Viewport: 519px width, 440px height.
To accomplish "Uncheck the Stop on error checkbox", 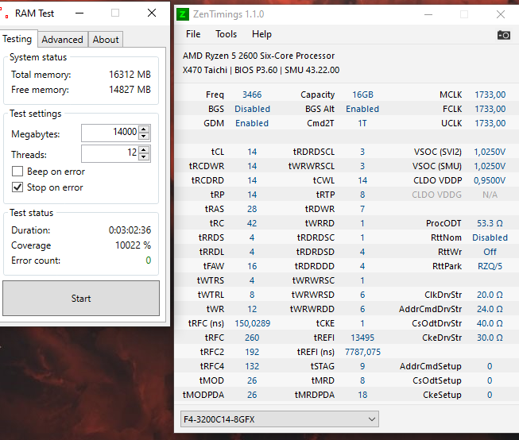I will point(17,187).
